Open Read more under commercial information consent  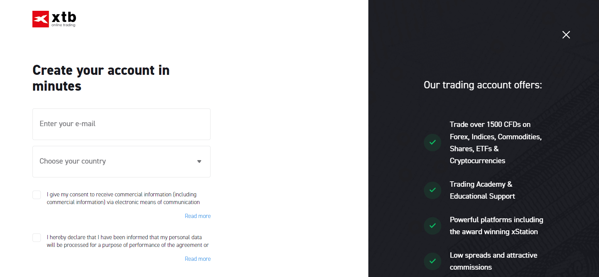197,216
